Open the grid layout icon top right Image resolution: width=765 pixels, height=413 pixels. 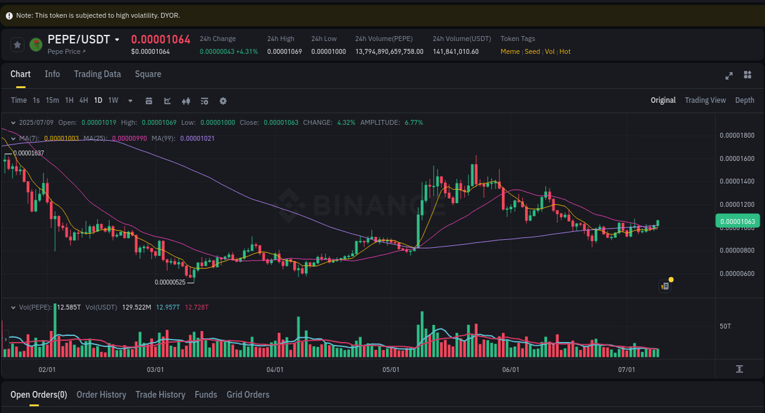pos(747,75)
